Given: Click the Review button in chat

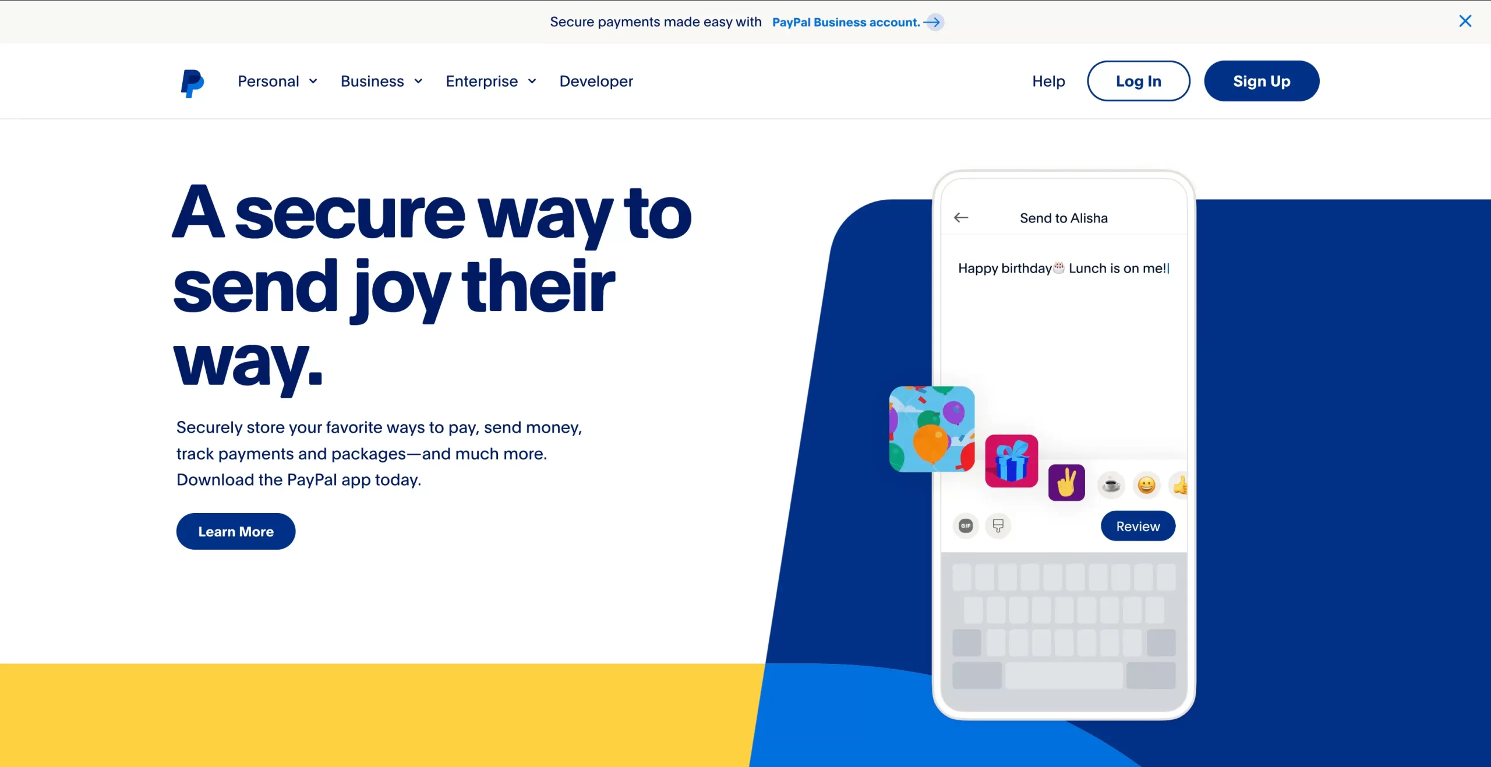Looking at the screenshot, I should (1138, 525).
